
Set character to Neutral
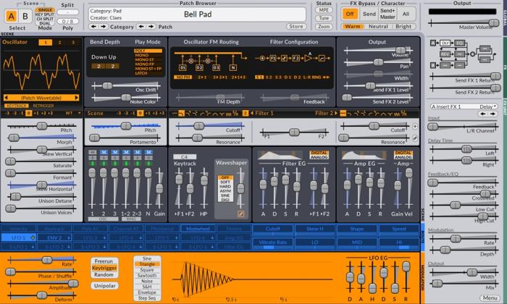coord(378,27)
